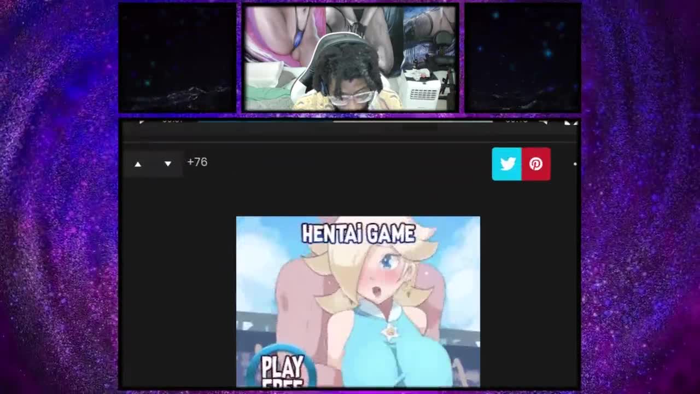Click the dark starry panel at top right

(x=523, y=57)
